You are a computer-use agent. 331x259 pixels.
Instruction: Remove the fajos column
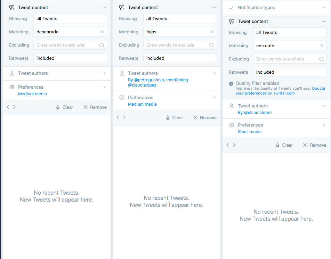coord(205,118)
